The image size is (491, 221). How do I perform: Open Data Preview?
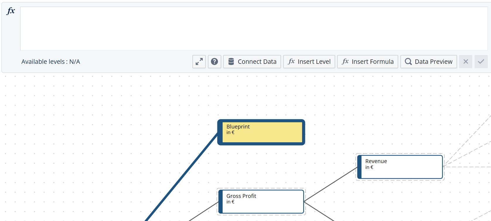(428, 61)
